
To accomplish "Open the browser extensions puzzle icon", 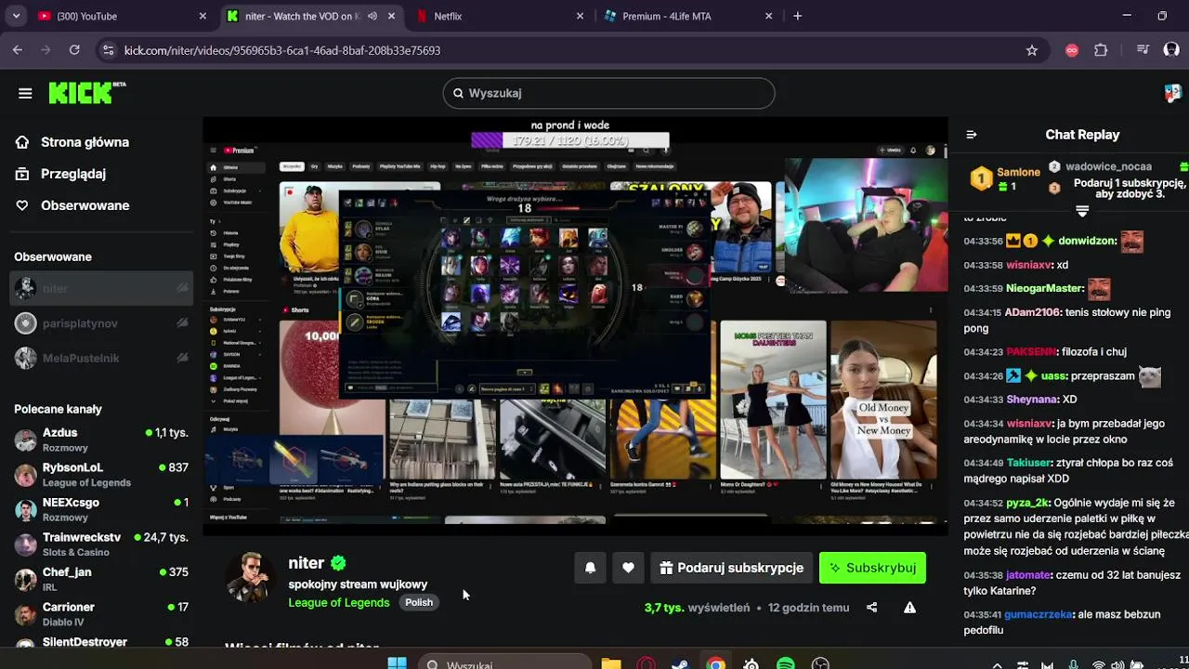I will point(1101,50).
